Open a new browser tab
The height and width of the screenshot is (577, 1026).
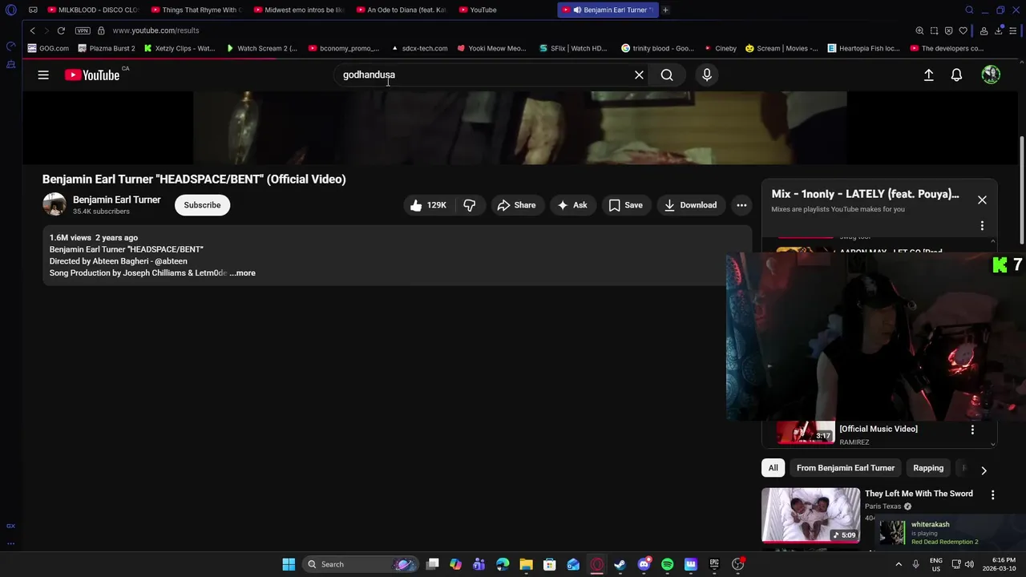(665, 10)
